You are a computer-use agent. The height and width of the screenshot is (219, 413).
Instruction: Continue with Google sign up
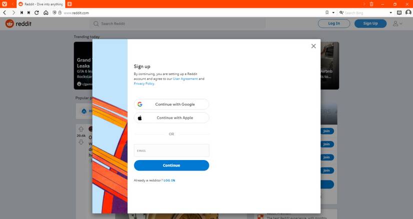(172, 104)
